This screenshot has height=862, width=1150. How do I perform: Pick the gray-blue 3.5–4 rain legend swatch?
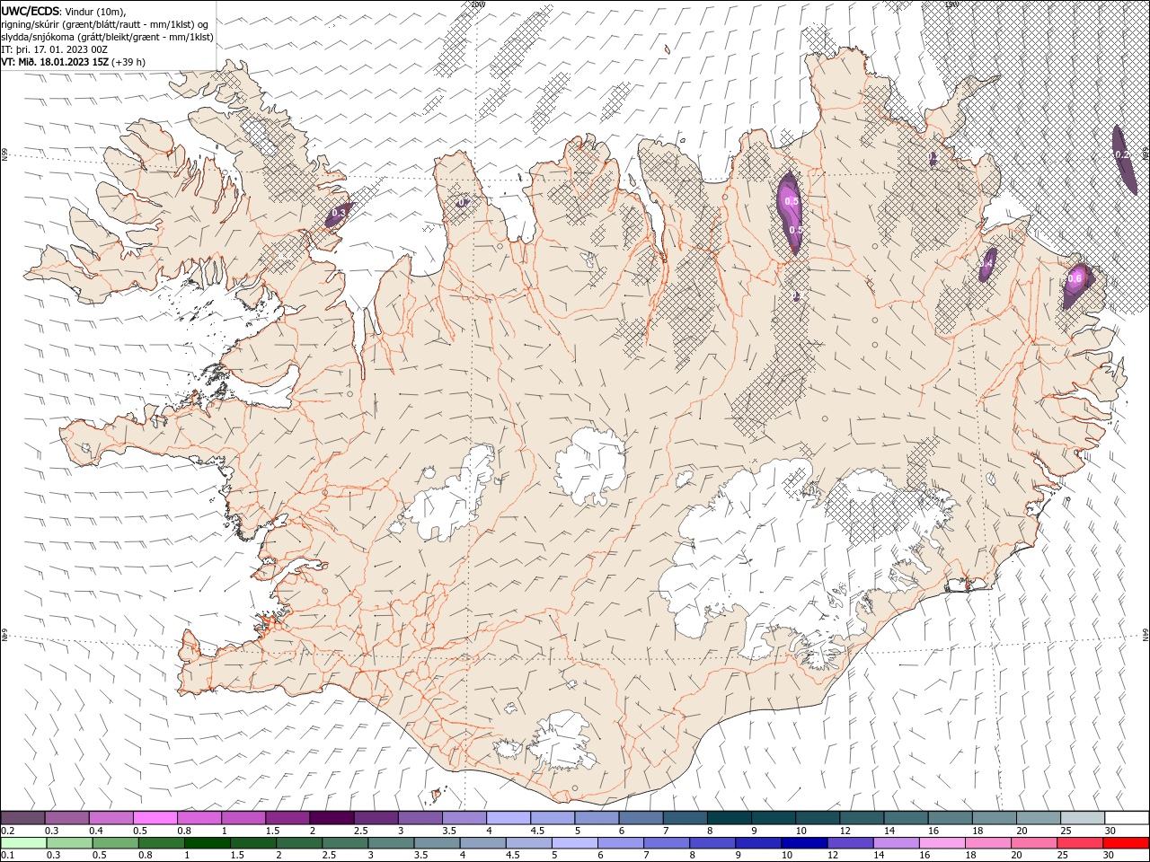coord(438,843)
